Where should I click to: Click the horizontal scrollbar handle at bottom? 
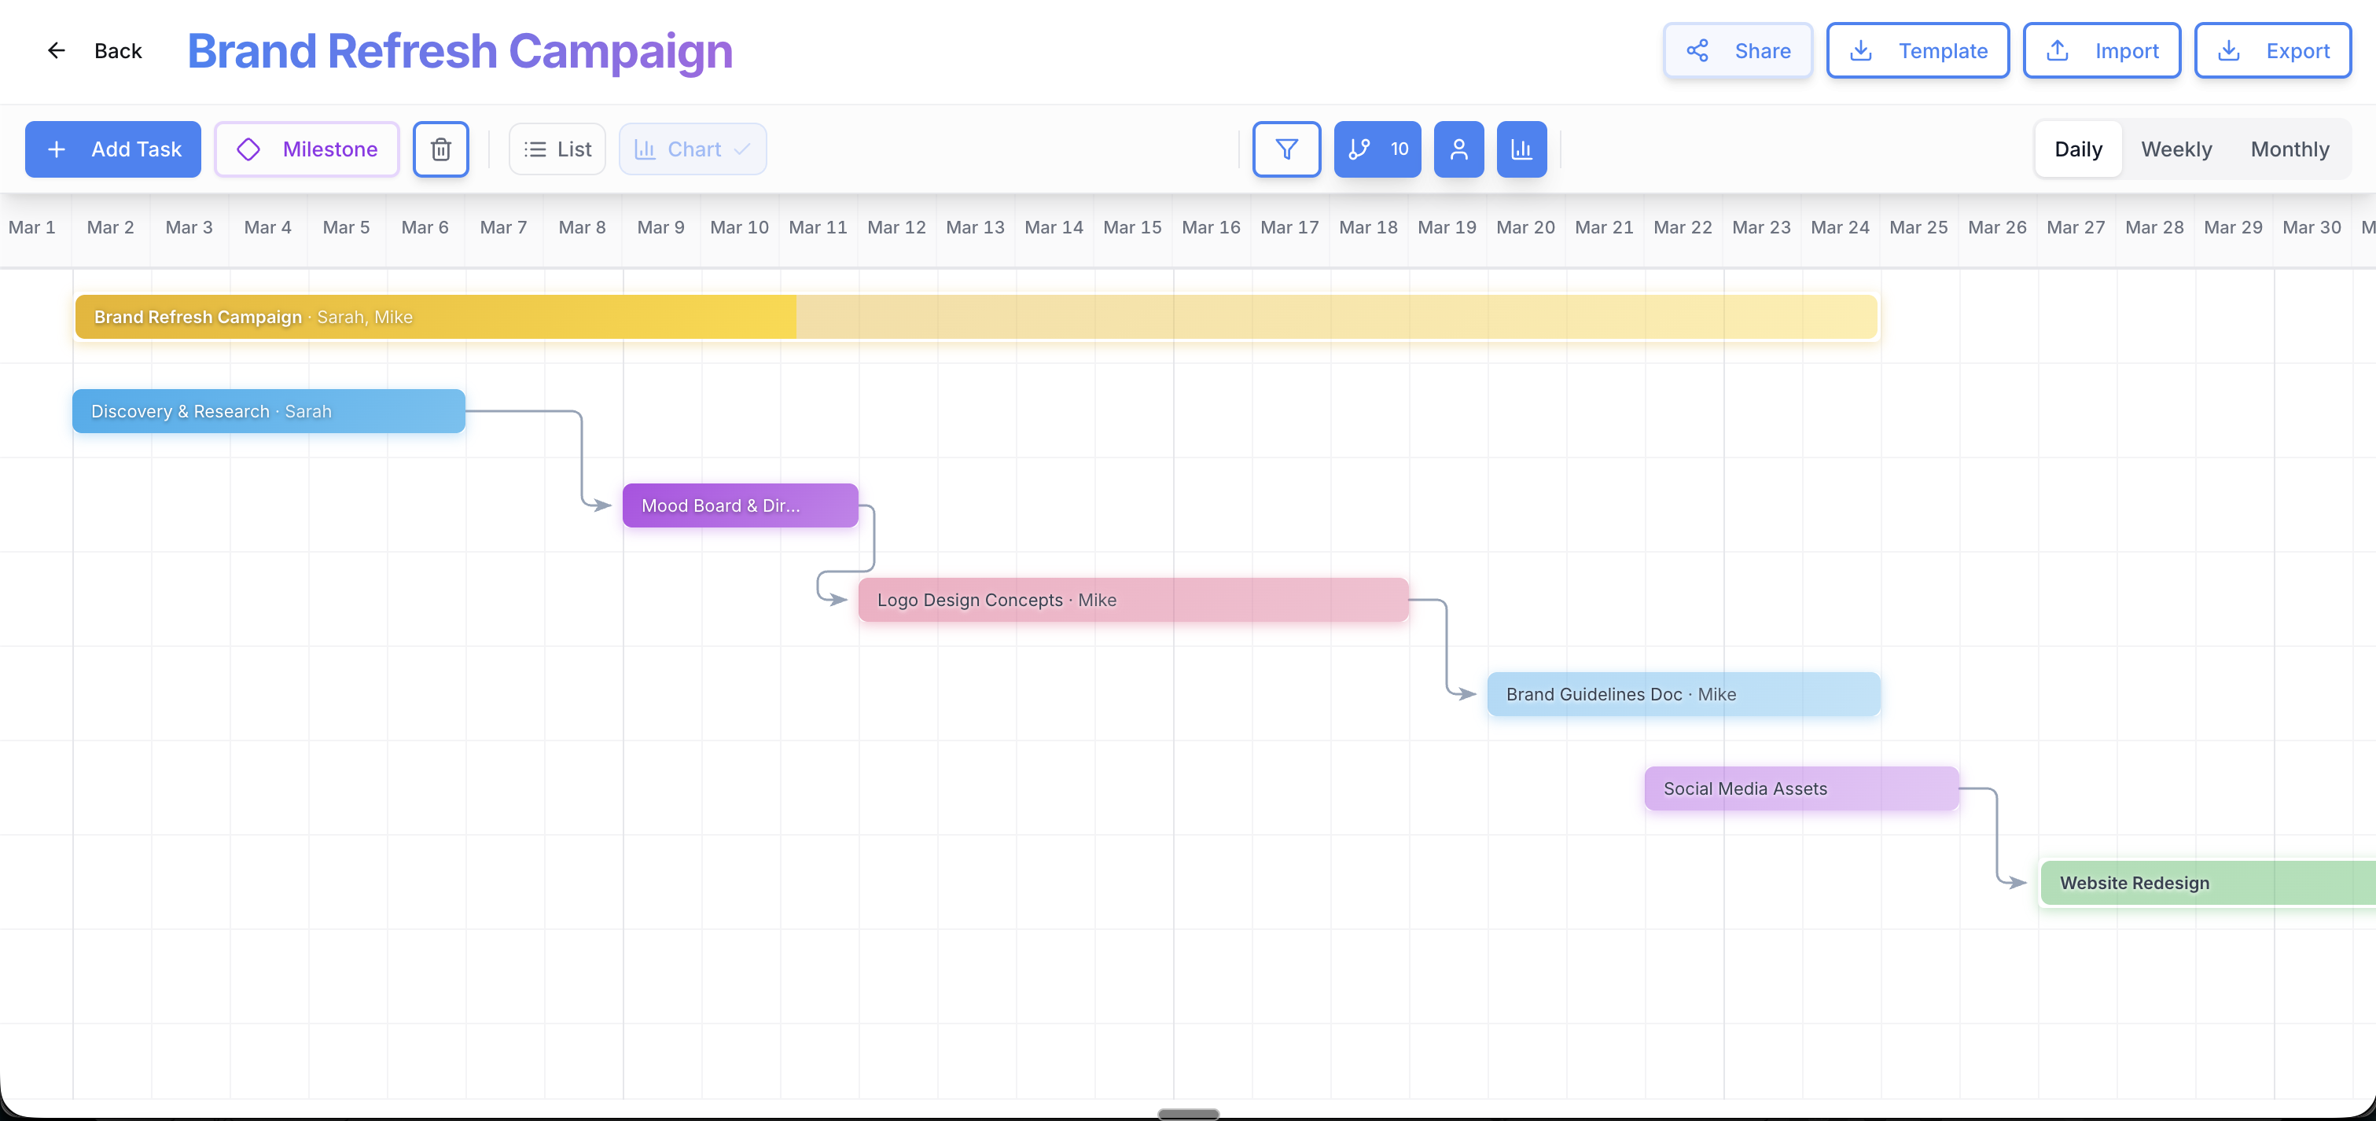click(x=1188, y=1114)
